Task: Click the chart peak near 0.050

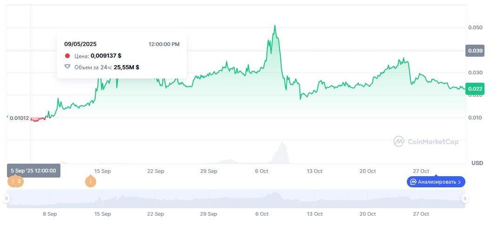Action: (x=275, y=26)
